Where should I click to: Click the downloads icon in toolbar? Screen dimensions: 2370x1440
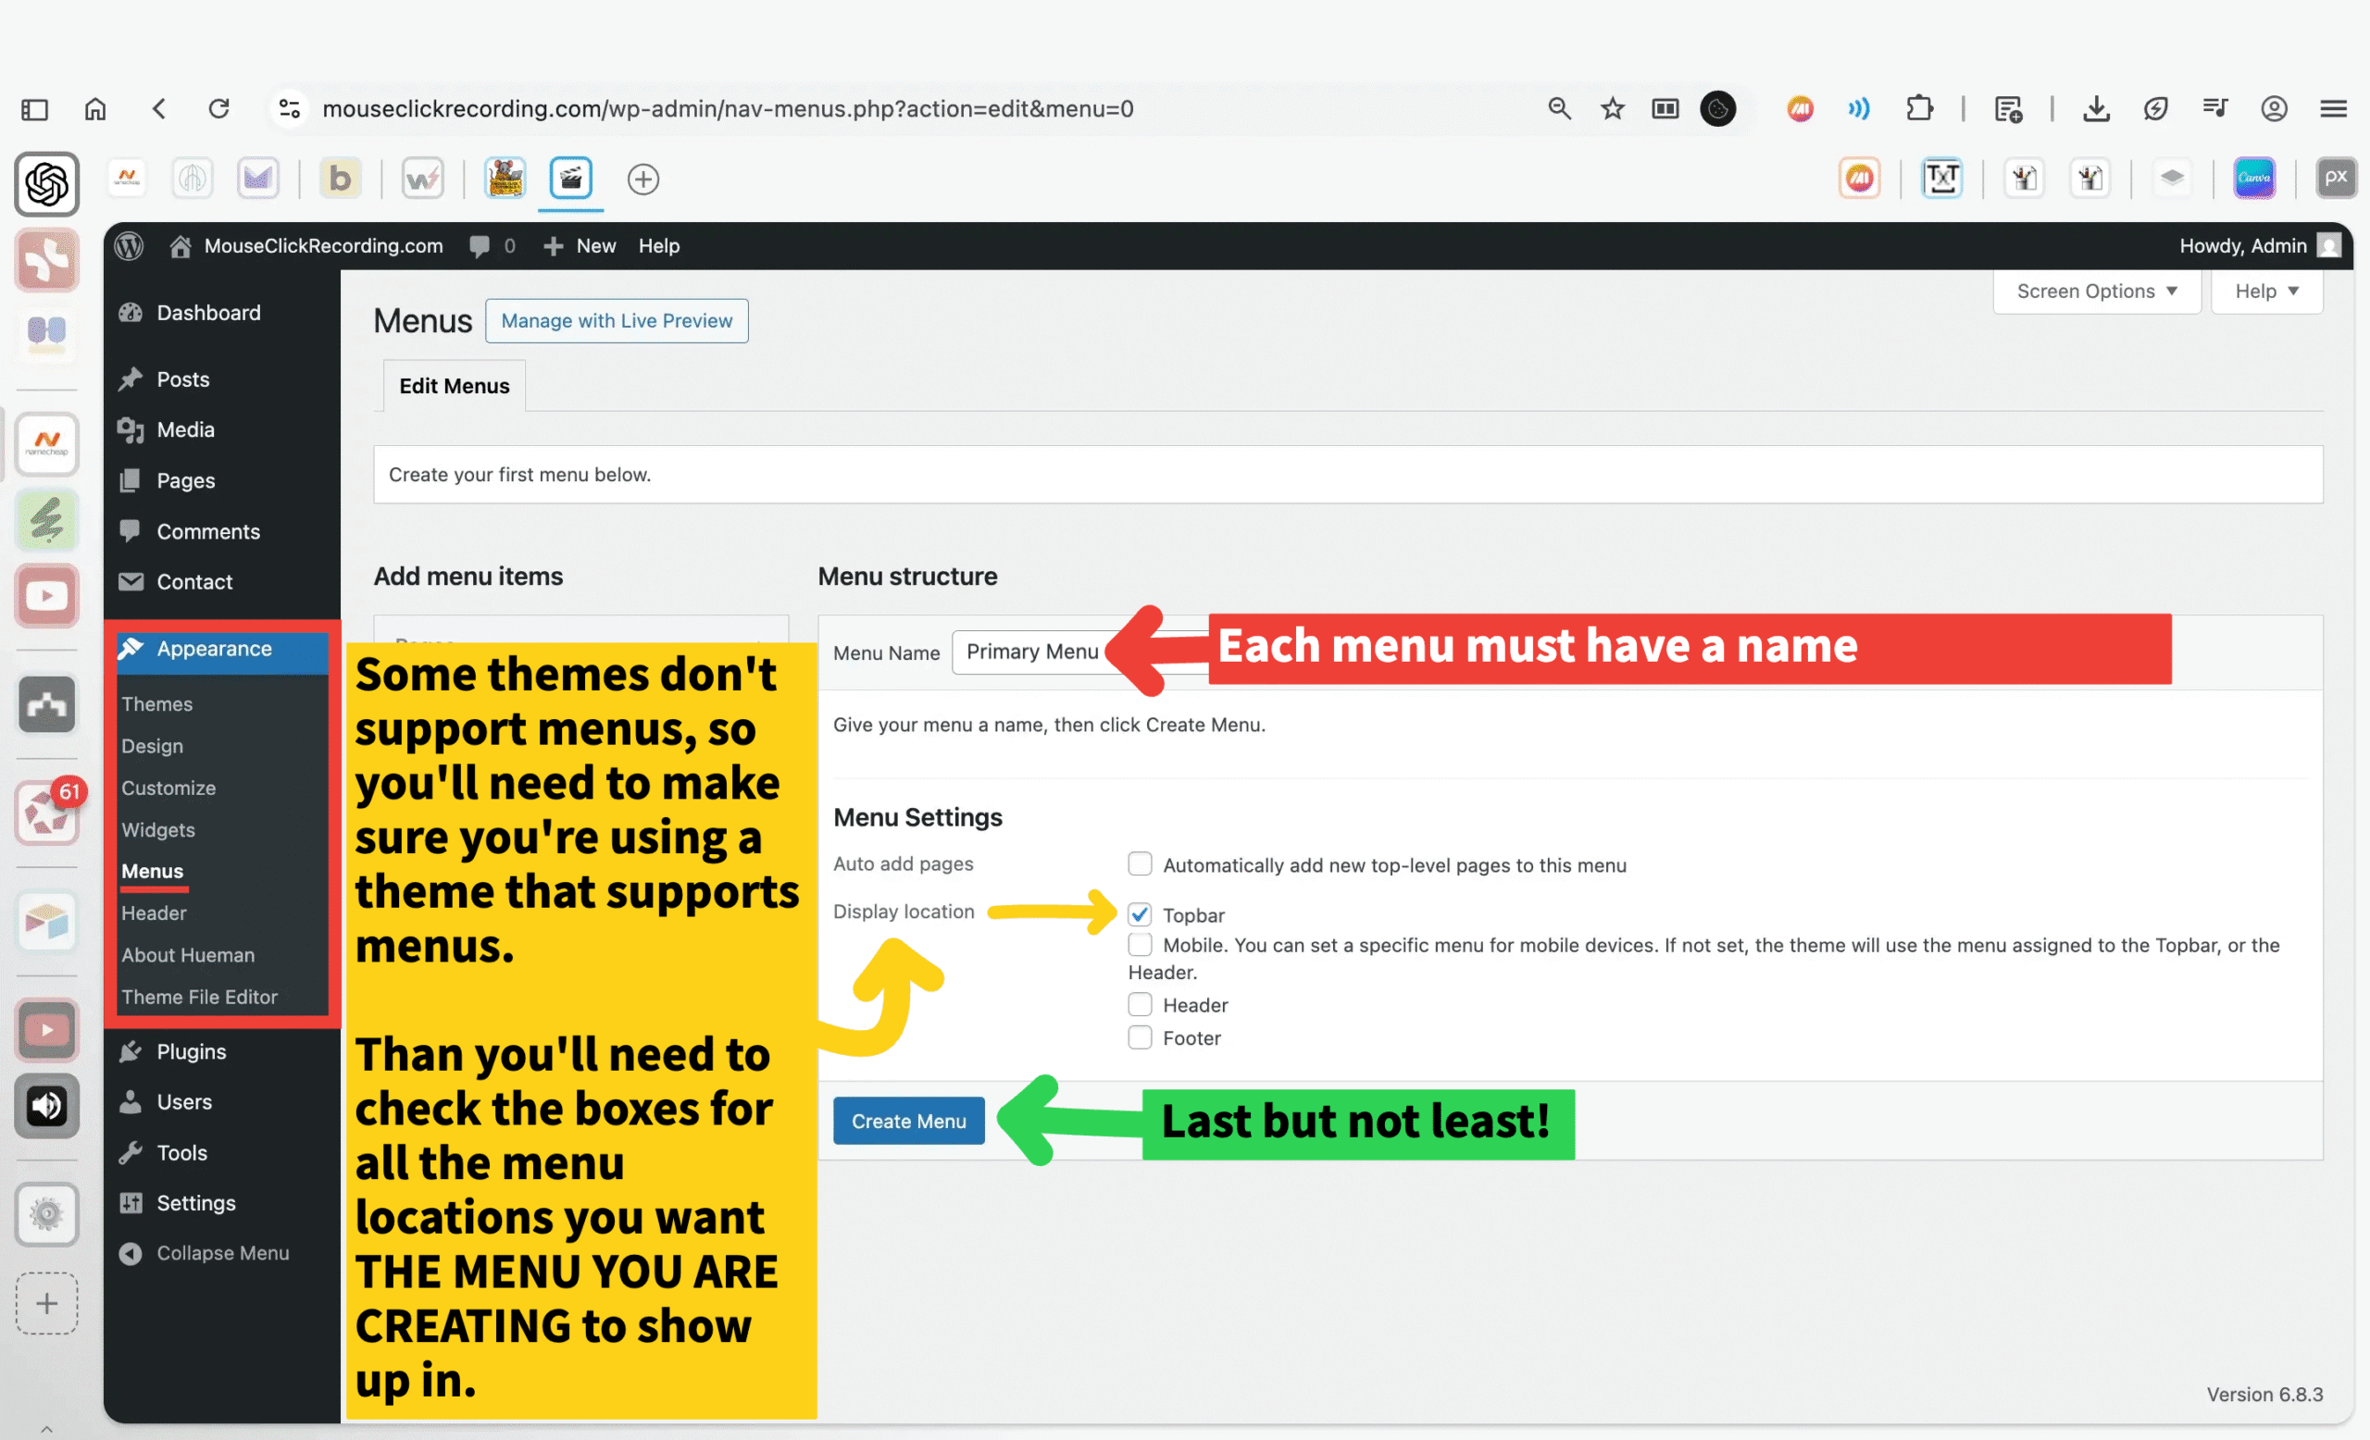pyautogui.click(x=2096, y=108)
